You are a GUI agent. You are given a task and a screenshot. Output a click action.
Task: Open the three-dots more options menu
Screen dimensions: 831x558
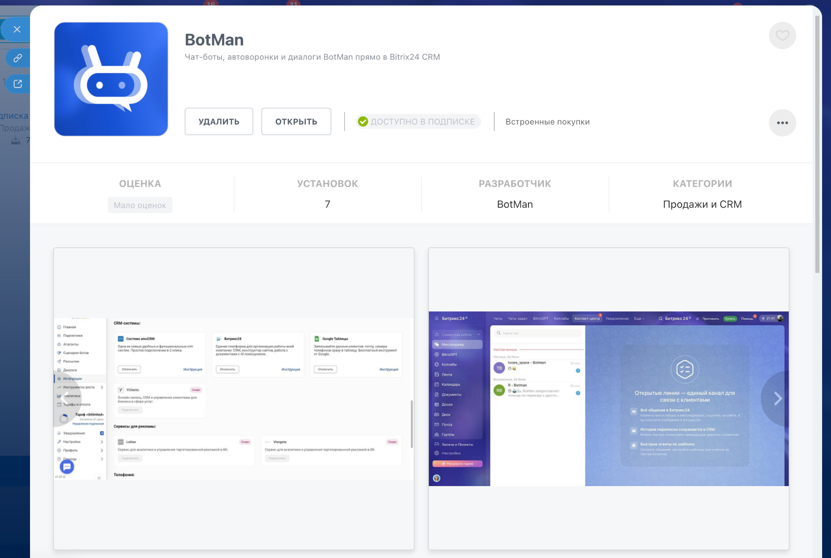tap(782, 123)
